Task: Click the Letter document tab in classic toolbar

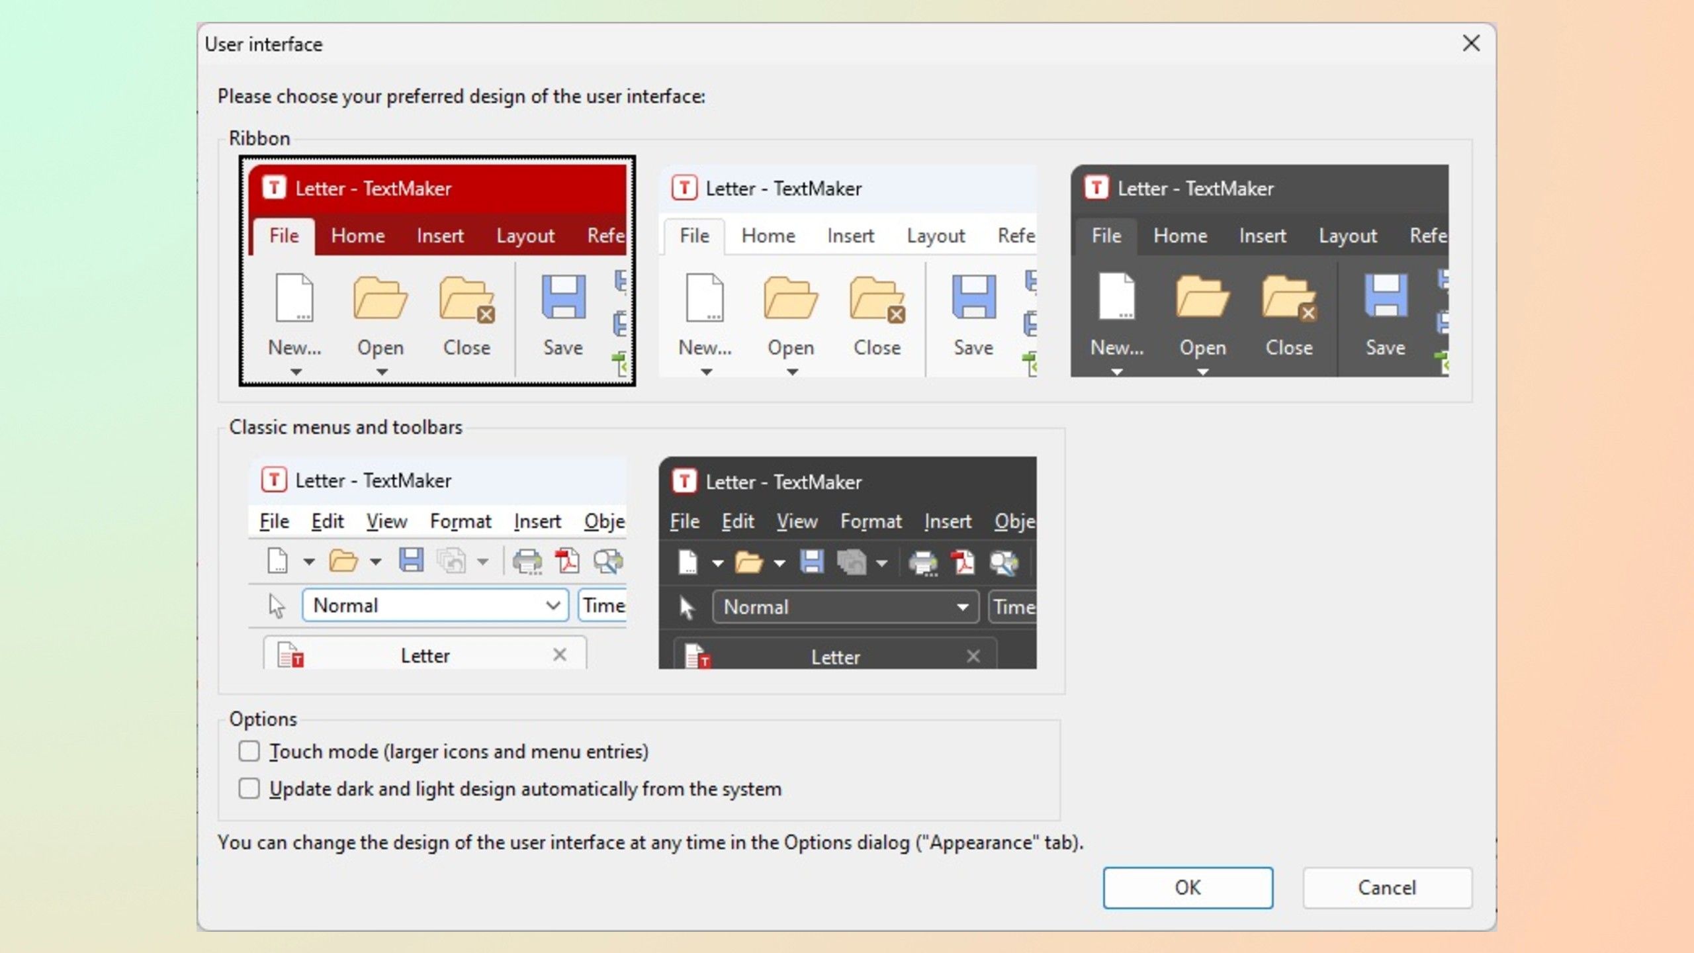Action: [425, 654]
